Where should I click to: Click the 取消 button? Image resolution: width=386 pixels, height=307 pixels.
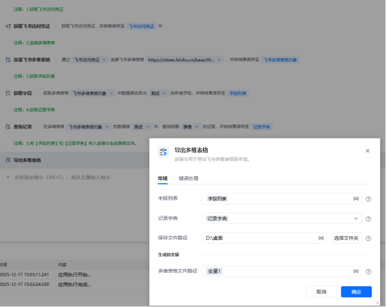coord(321,292)
